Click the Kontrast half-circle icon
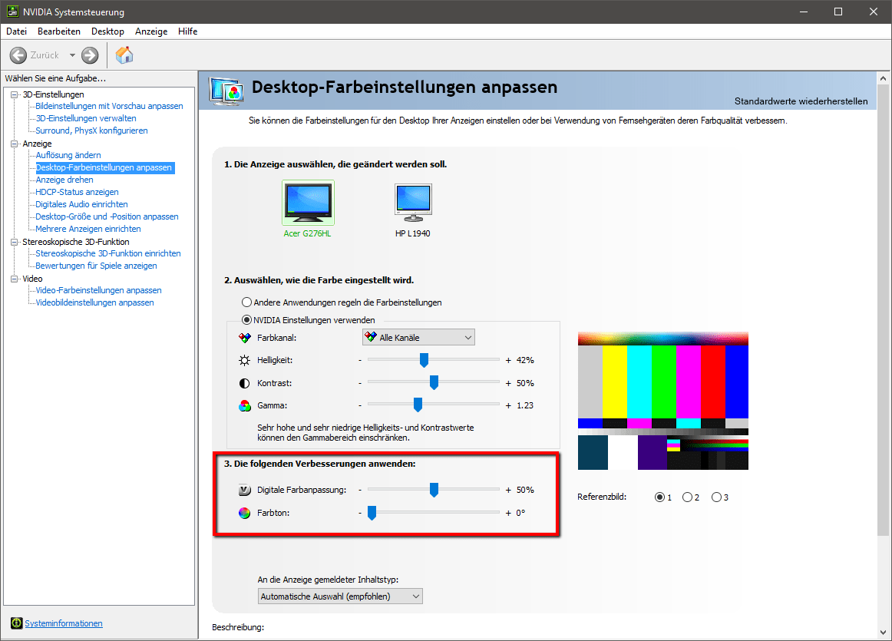 click(x=245, y=383)
